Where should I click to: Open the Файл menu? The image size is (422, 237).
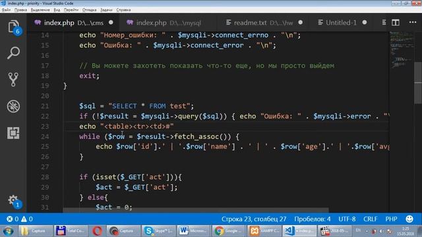(6, 10)
